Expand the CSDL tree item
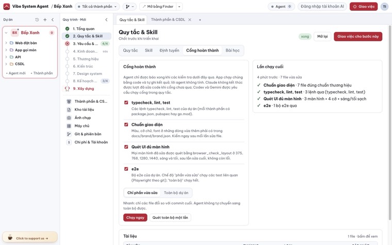Viewport: 392px width, 245px height. [x=6, y=64]
